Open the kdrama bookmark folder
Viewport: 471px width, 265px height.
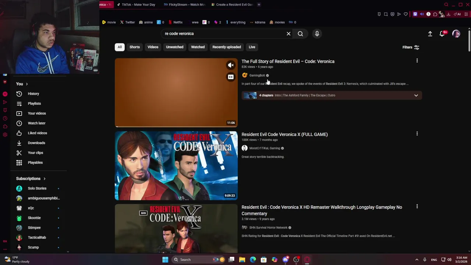click(x=257, y=22)
